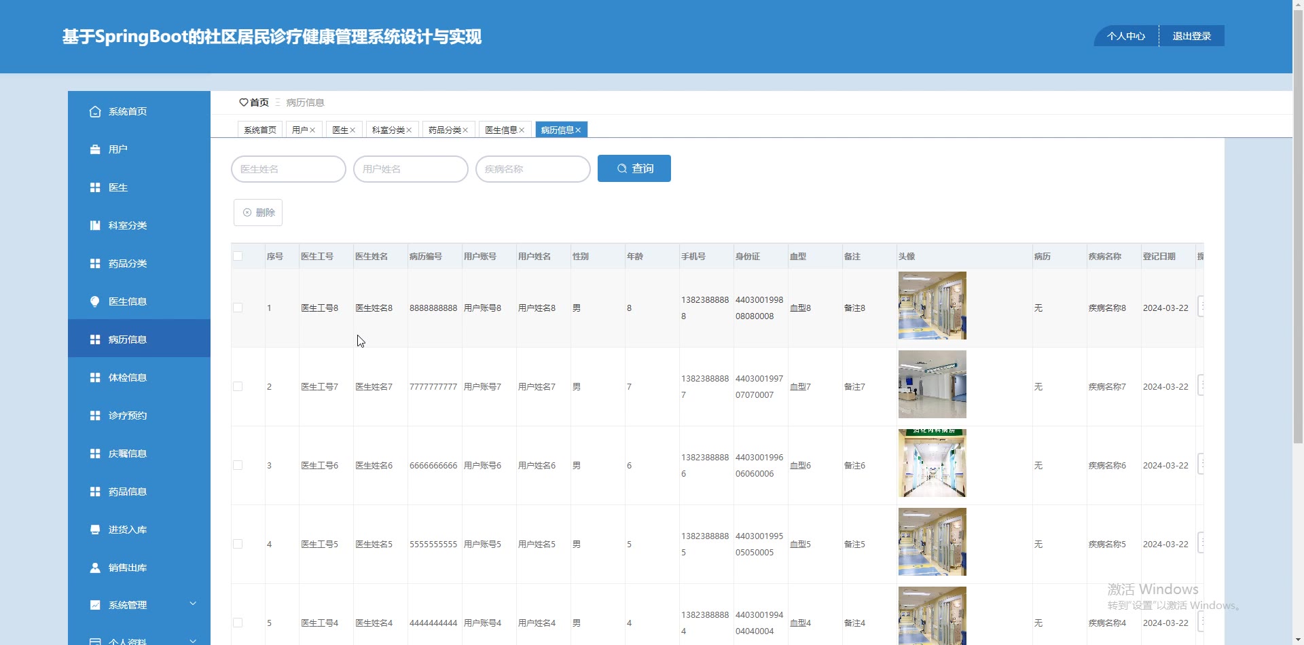Image resolution: width=1304 pixels, height=645 pixels.
Task: Close the 用户 tab with its X
Action: point(312,130)
